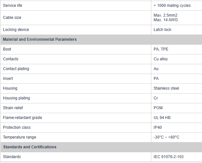Click the "Housing plating" row label

click(16, 98)
